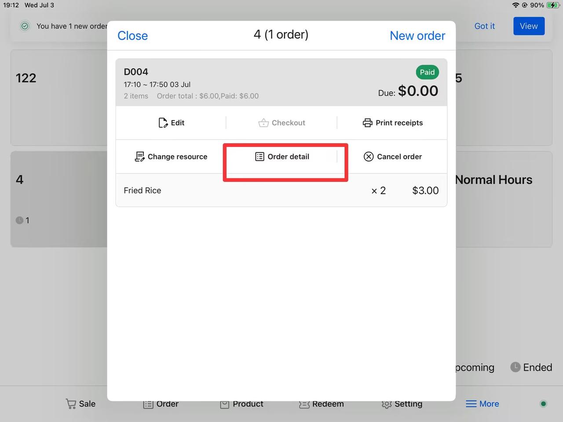Click the Change resource icon
Screen dimensions: 563x422
pos(139,156)
